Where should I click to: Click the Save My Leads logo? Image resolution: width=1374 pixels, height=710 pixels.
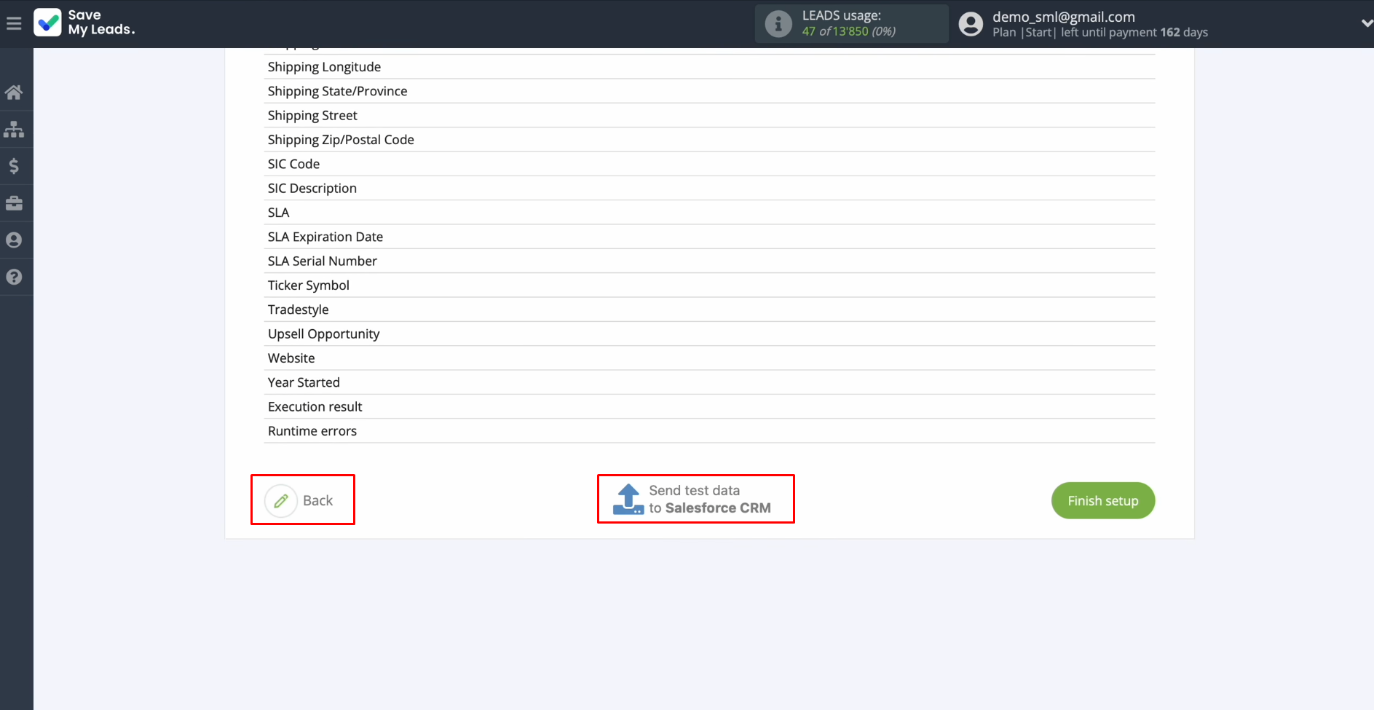click(x=84, y=23)
